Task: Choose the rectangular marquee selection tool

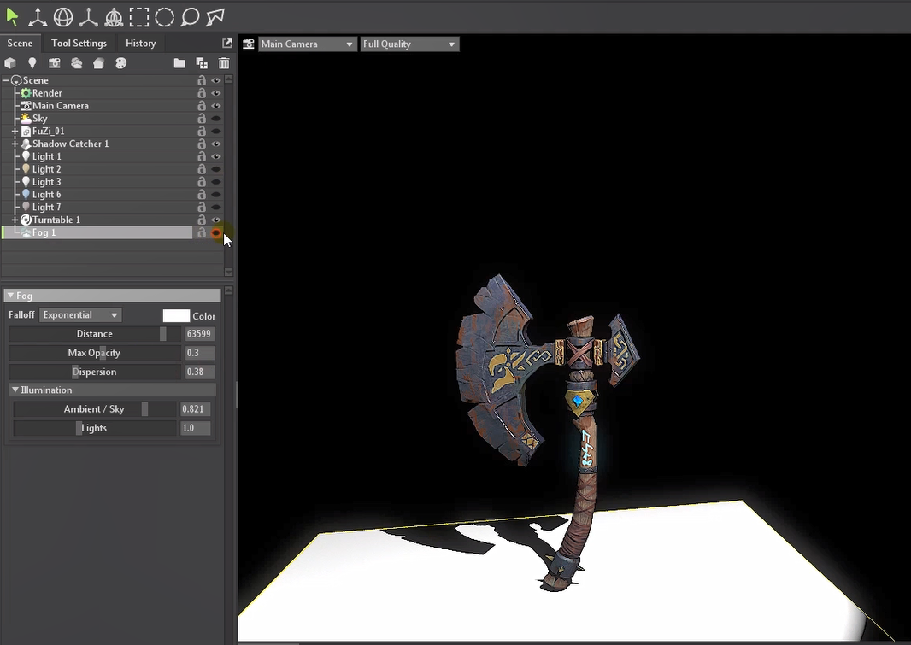Action: (139, 16)
